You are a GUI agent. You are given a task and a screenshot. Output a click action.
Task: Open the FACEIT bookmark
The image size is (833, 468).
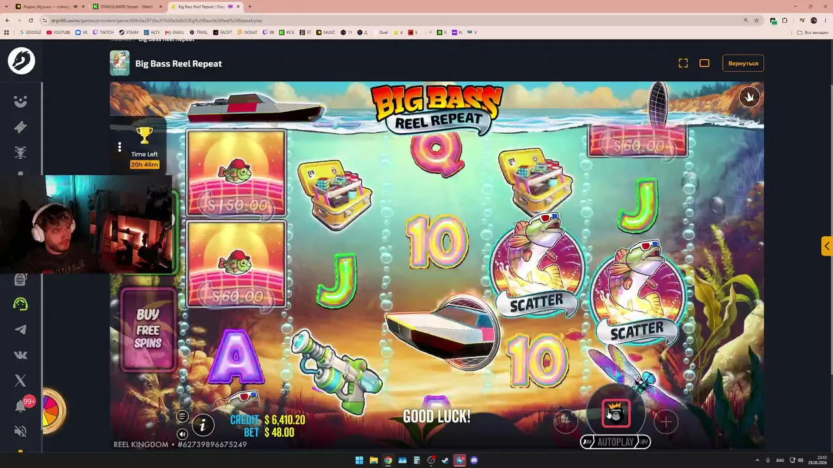pyautogui.click(x=223, y=32)
